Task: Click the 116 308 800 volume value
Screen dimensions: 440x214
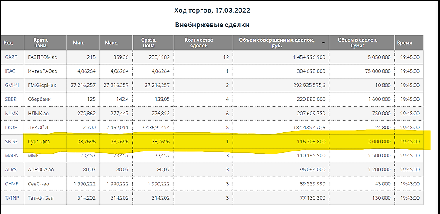Action: click(311, 142)
